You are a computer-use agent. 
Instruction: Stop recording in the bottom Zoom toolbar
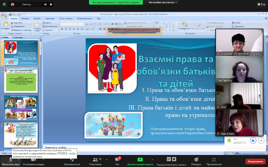click(x=174, y=159)
